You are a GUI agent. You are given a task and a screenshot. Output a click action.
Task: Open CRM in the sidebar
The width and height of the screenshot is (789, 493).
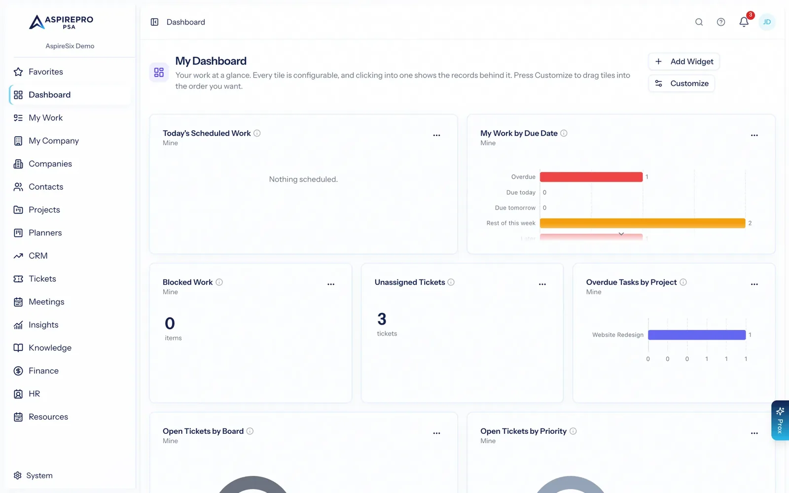(x=71, y=256)
